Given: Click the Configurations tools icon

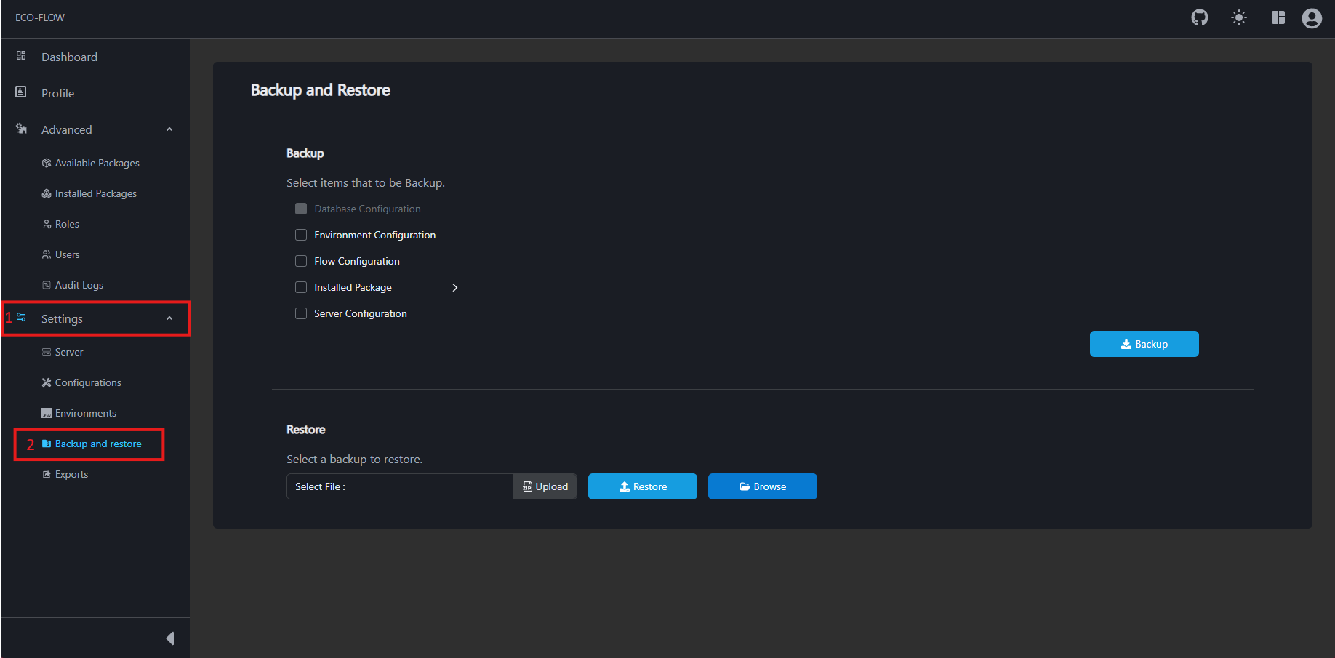Looking at the screenshot, I should pyautogui.click(x=47, y=382).
